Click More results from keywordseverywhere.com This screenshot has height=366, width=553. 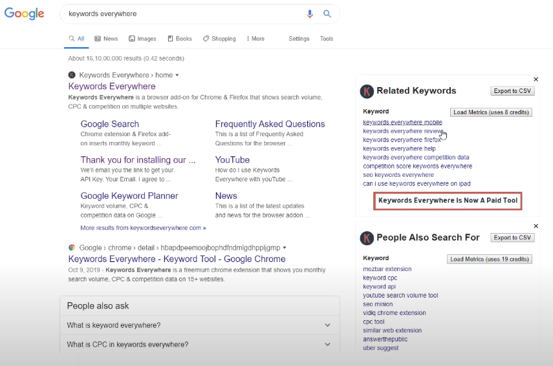pyautogui.click(x=143, y=228)
